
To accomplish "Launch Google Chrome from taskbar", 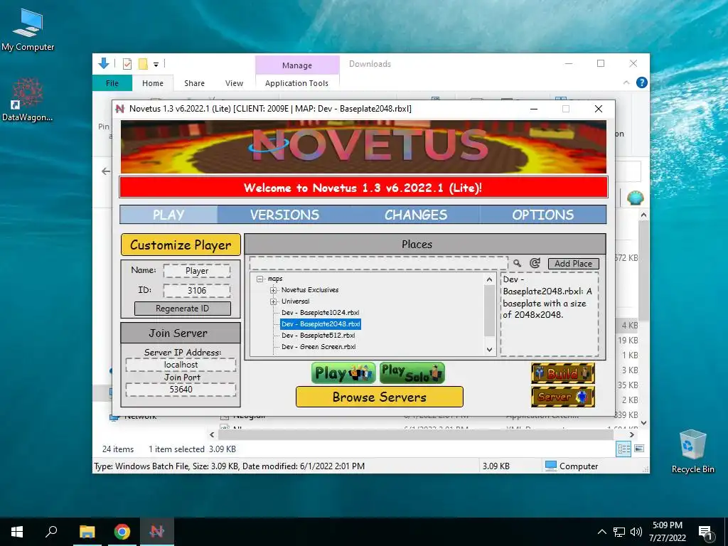I will (122, 532).
